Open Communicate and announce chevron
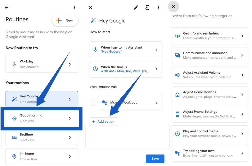Screen dimensions: 252x166 [x=242, y=55]
